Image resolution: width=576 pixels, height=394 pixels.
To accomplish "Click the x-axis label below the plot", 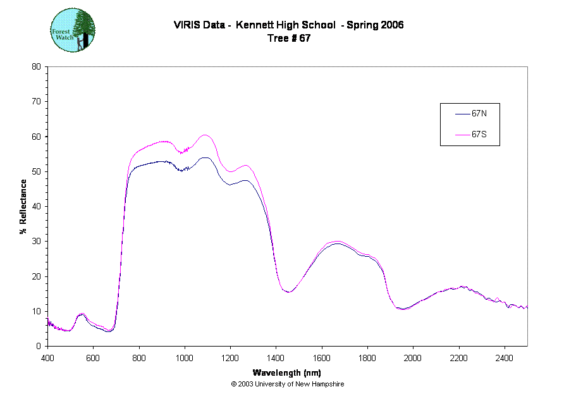I will point(288,374).
